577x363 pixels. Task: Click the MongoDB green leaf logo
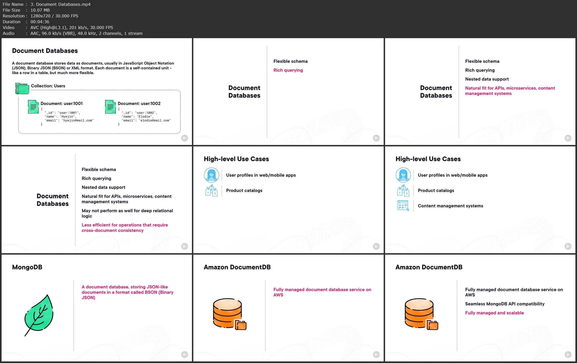[39, 315]
